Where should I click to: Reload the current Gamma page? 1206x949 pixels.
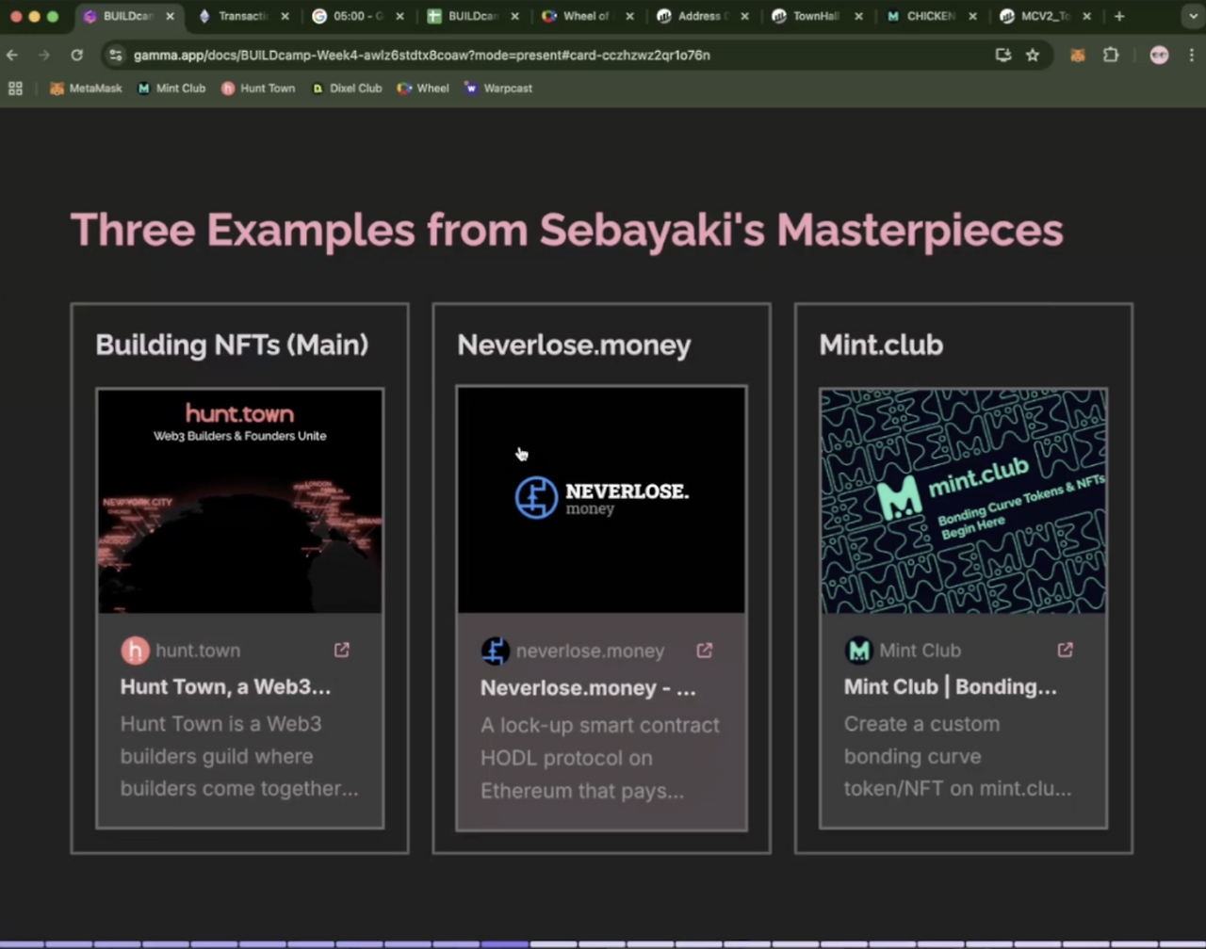click(x=76, y=55)
